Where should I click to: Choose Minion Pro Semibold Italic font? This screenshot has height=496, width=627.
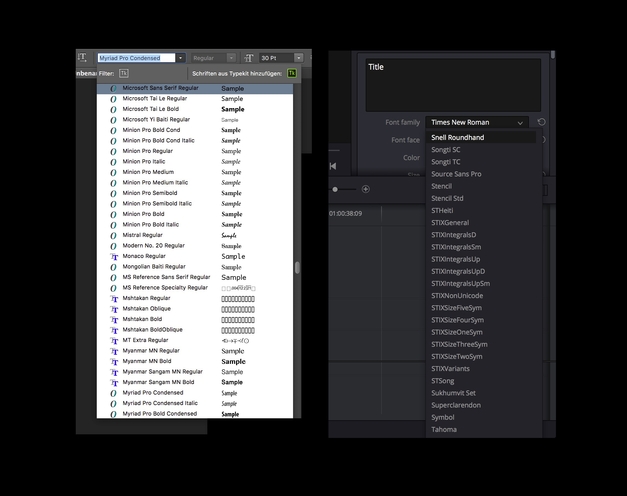point(195,203)
